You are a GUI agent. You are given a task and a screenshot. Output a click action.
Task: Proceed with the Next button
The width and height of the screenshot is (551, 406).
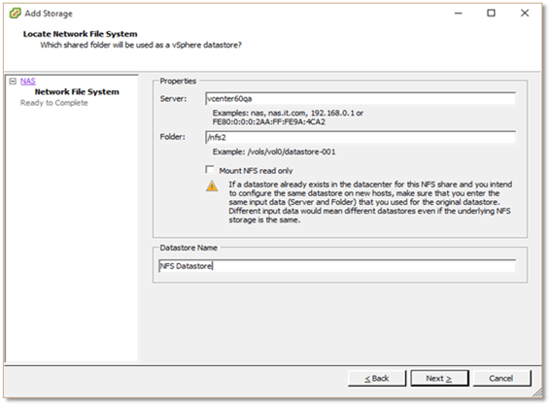439,378
